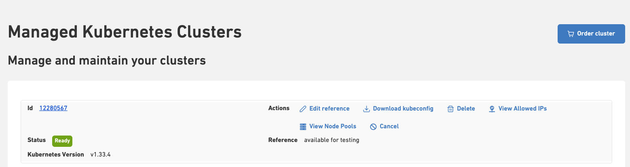This screenshot has width=630, height=167.
Task: Click the Managed Kubernetes Clusters heading
Action: point(125,32)
